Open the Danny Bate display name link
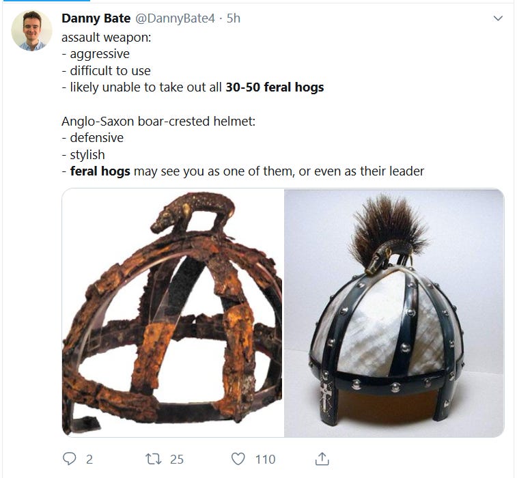The width and height of the screenshot is (517, 478). click(x=96, y=18)
